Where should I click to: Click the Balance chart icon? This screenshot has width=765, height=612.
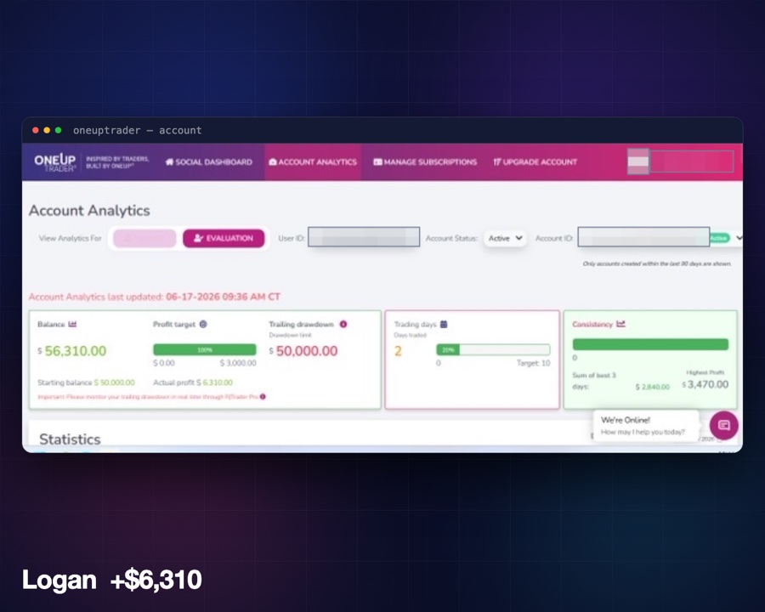(x=72, y=324)
